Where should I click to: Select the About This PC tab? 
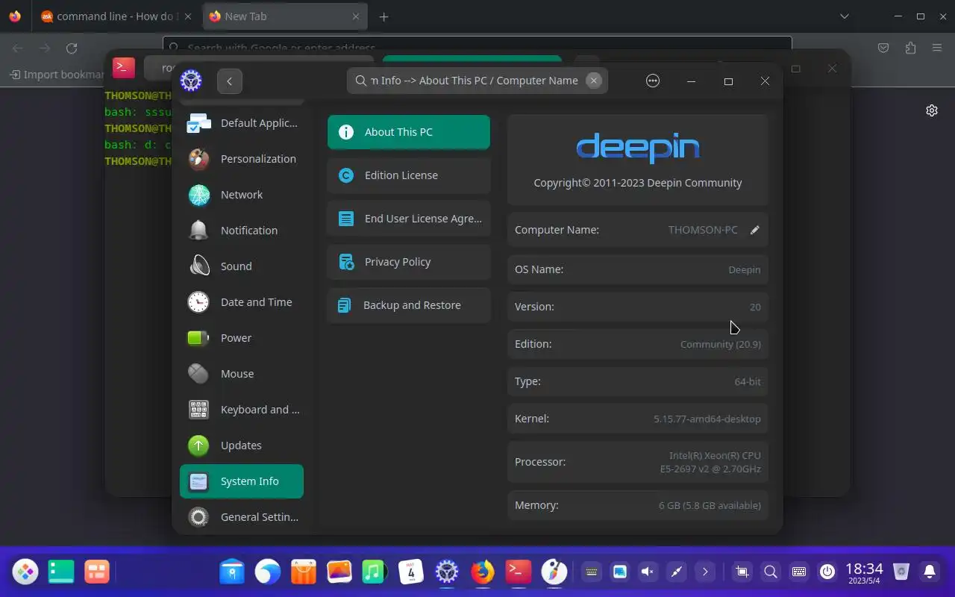[x=409, y=132]
